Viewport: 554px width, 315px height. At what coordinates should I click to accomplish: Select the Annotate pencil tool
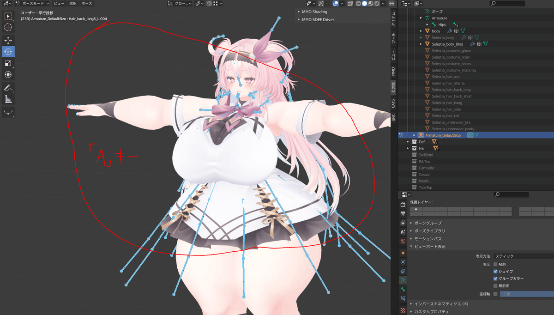tap(8, 88)
